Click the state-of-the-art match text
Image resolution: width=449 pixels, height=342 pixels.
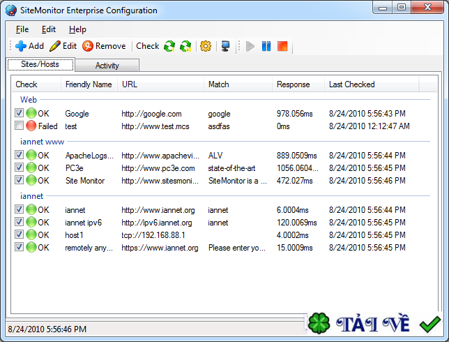click(231, 168)
